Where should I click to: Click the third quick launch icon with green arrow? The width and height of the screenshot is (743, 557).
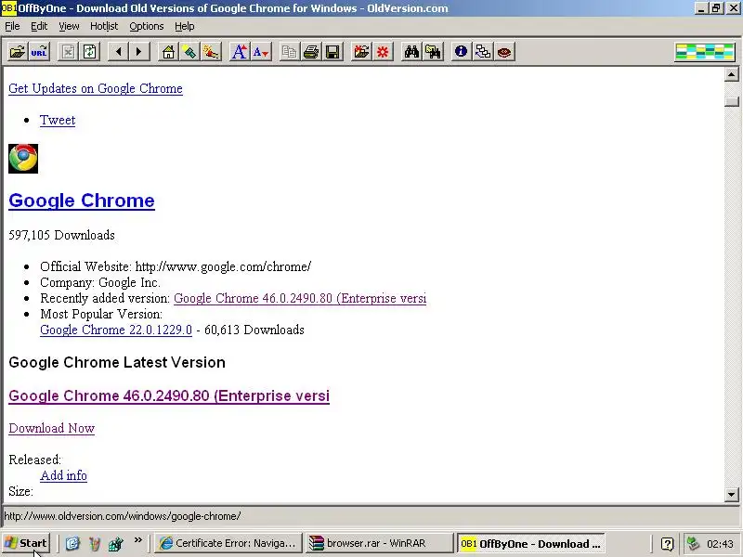[115, 543]
